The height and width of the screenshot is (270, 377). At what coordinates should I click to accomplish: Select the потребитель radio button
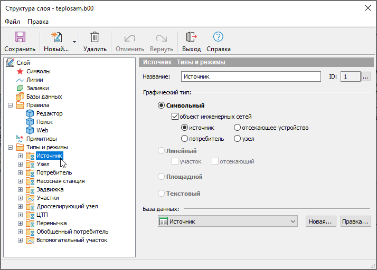184,139
